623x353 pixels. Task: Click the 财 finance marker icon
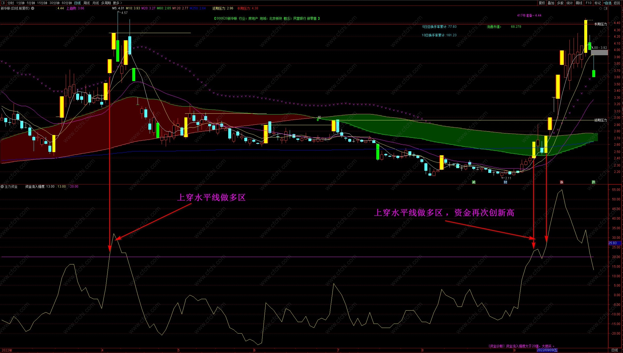click(505, 182)
